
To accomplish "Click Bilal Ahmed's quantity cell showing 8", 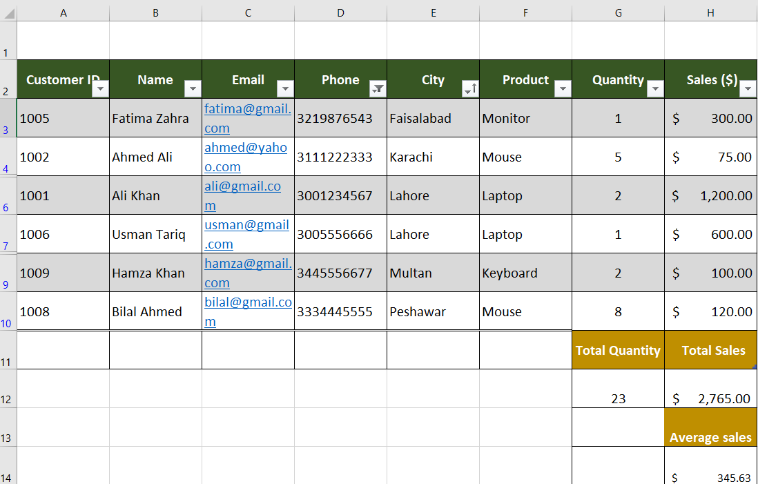I will pyautogui.click(x=619, y=311).
